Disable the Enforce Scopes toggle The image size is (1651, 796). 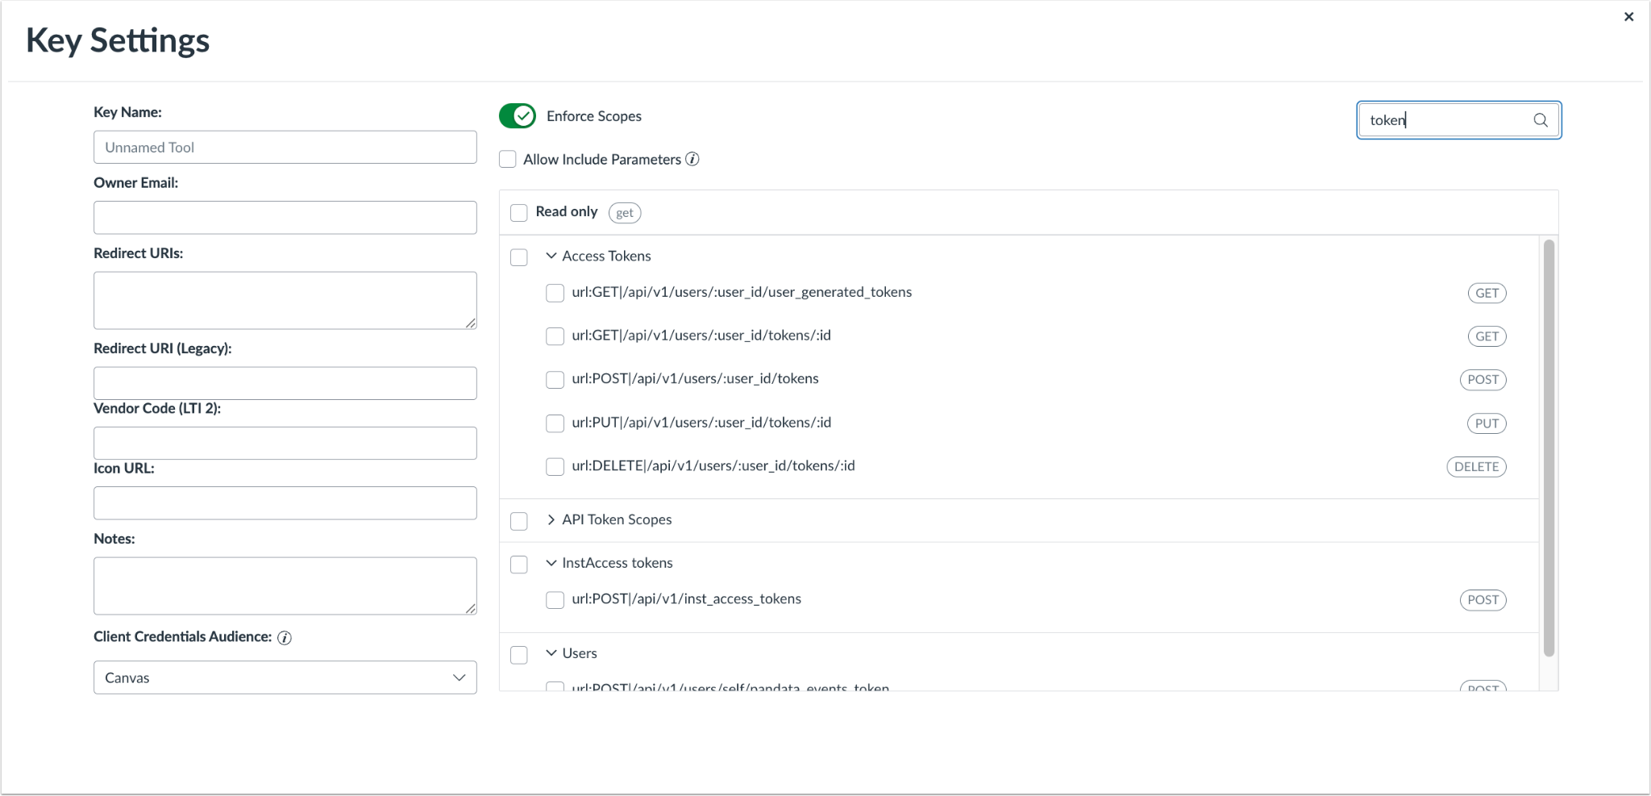(517, 115)
